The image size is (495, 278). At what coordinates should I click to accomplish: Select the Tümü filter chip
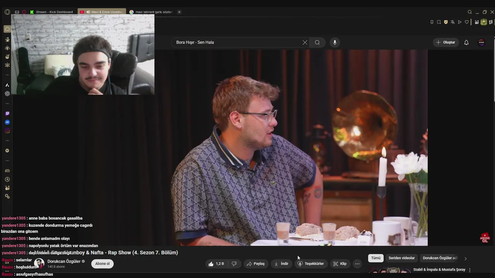376,258
